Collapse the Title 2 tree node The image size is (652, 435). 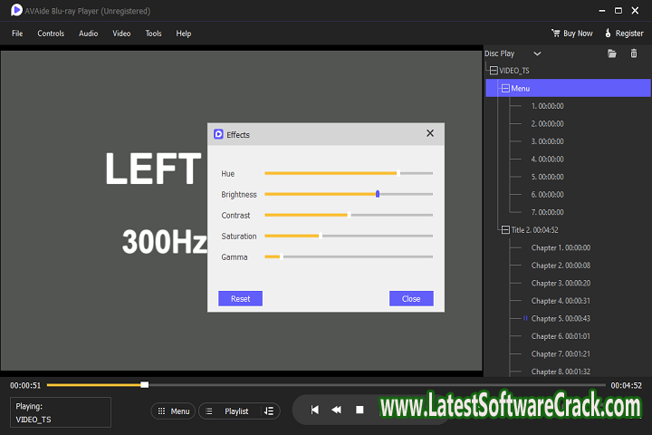[x=505, y=230]
